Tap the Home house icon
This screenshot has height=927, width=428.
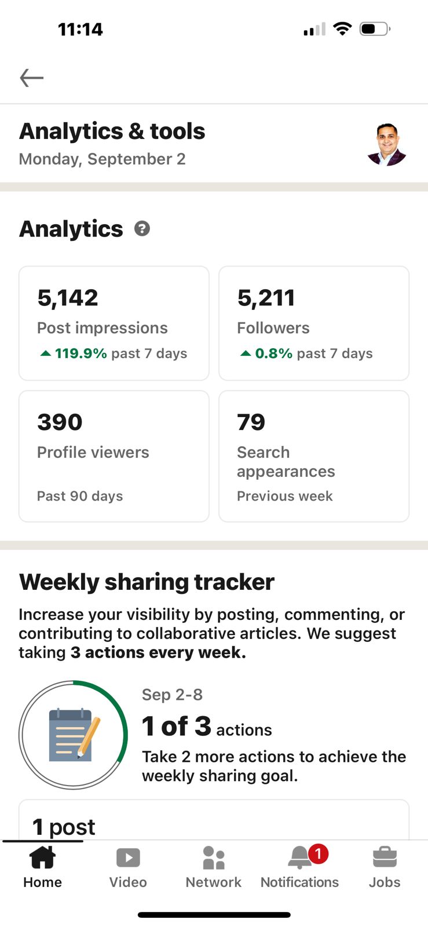click(x=42, y=857)
